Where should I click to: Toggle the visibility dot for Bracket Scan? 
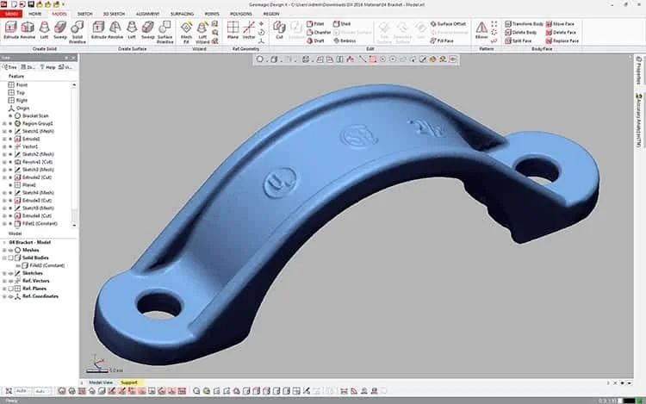pyautogui.click(x=10, y=115)
